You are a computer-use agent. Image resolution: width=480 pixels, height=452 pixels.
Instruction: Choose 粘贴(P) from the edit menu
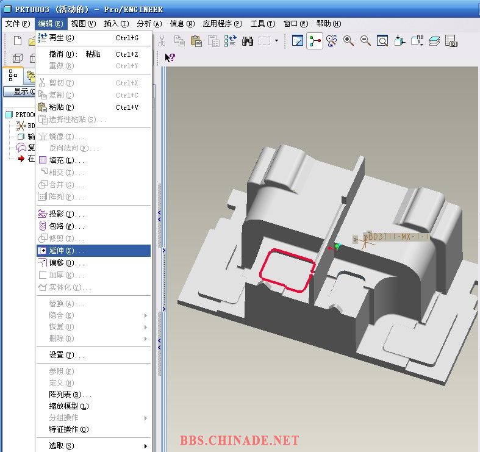[94, 107]
